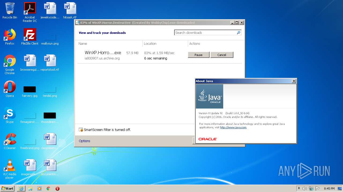Open Internet Explorer from taskbar

pos(21,189)
